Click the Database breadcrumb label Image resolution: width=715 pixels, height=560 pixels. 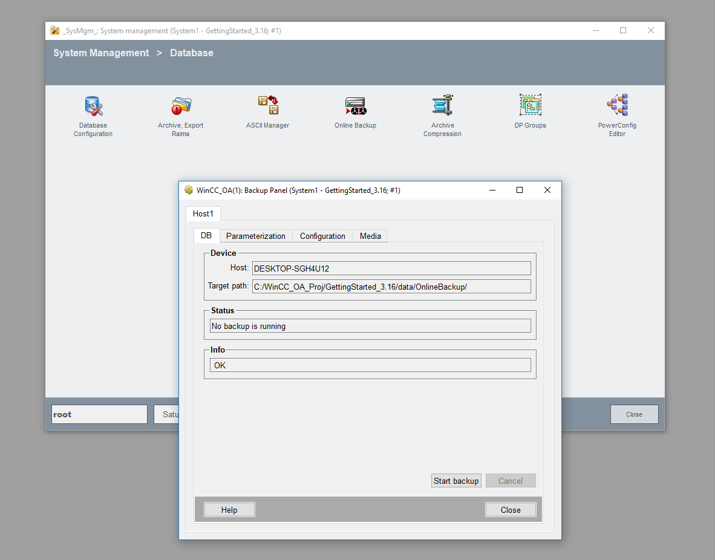tap(192, 53)
